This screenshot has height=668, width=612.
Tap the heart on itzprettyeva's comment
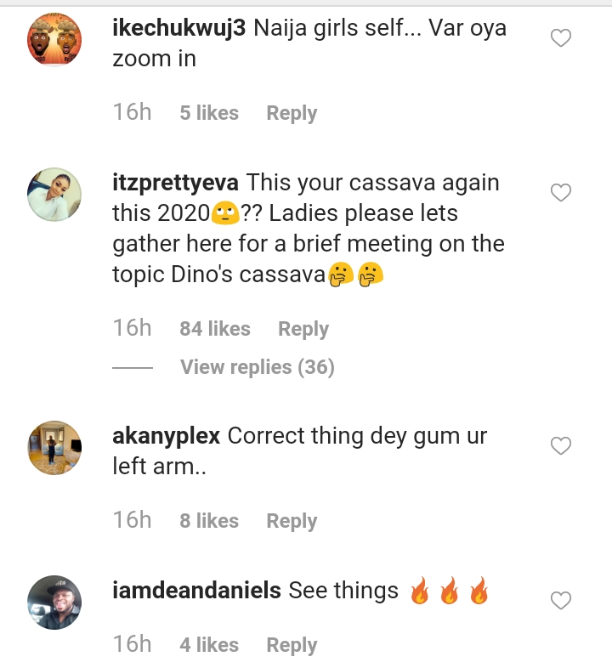pos(561,193)
